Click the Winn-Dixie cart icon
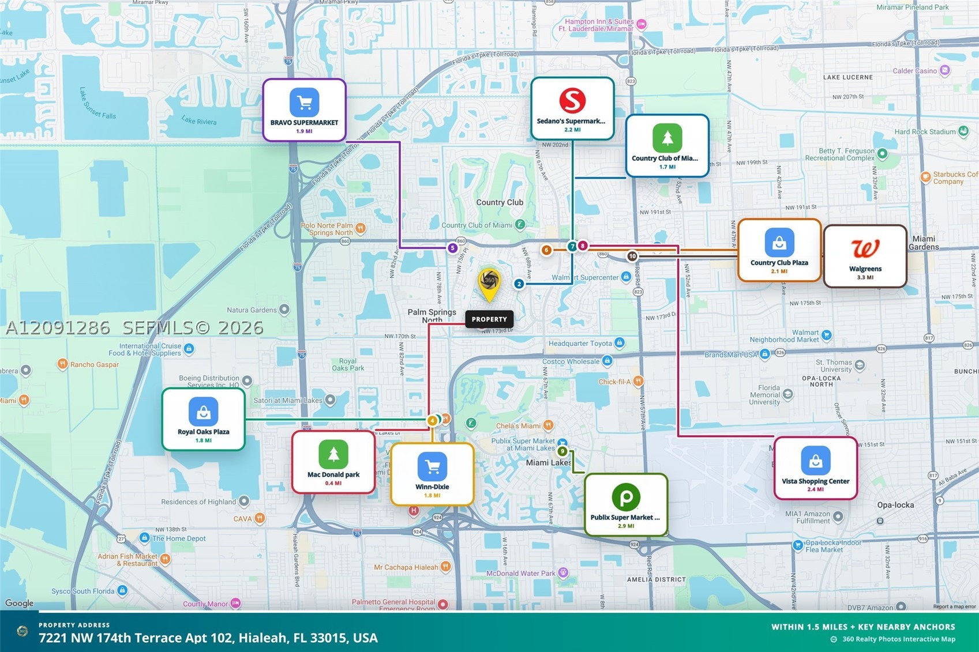Screen dimensions: 979x652 (432, 466)
